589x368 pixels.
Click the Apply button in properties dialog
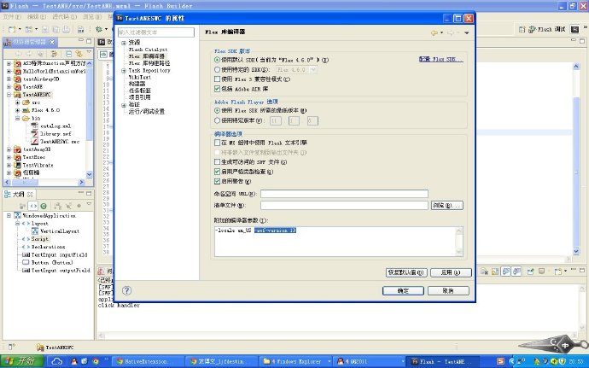pyautogui.click(x=451, y=272)
